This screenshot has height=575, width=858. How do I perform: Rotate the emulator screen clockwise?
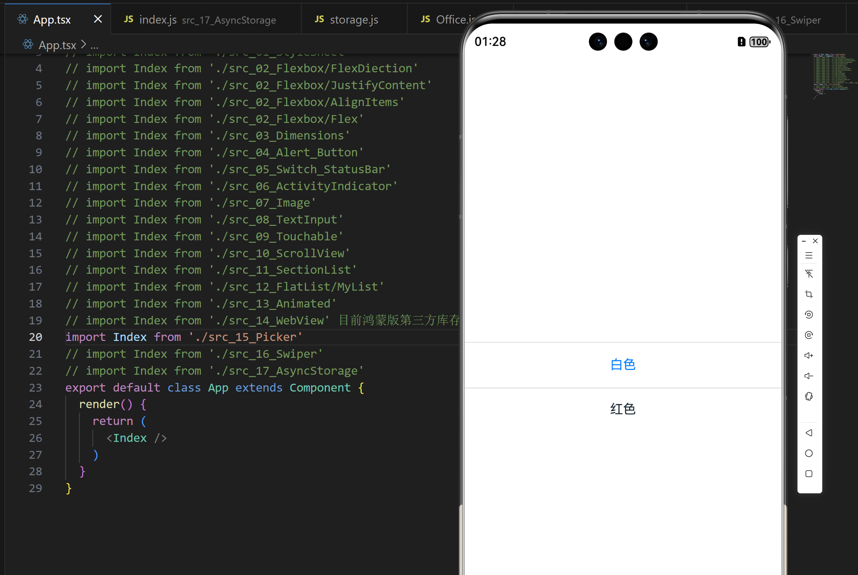808,335
